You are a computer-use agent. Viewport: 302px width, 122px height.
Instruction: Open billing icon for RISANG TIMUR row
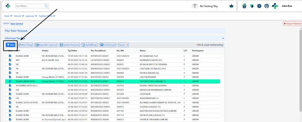coord(10,85)
